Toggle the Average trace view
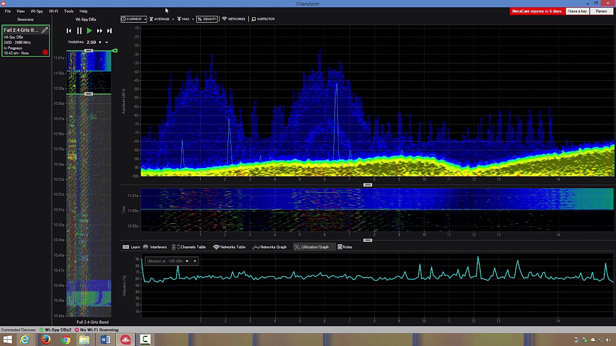Viewport: 616px width, 346px height. pos(159,19)
